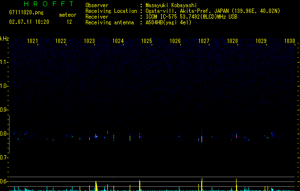Click frequency axis label 1.1
Image resolution: width=300 pixels, height=191 pixels.
pos(4,62)
